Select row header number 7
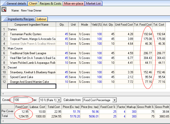 [x=4, y=58]
